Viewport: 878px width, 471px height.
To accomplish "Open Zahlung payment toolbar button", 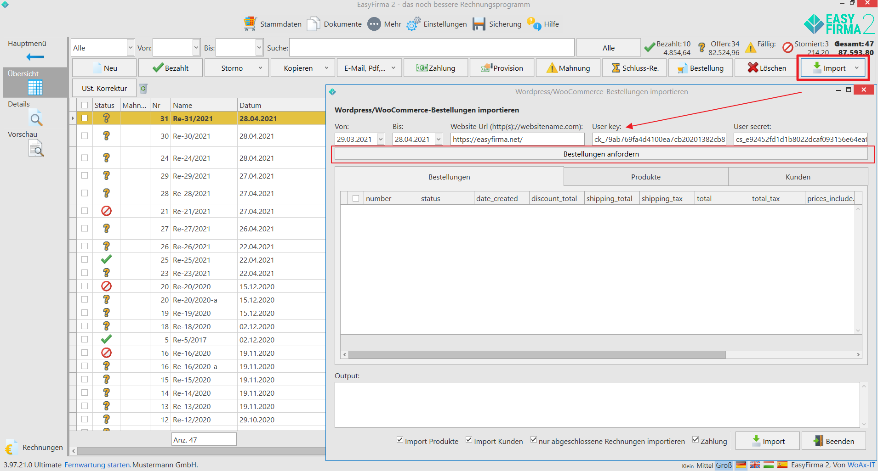I will tap(436, 68).
